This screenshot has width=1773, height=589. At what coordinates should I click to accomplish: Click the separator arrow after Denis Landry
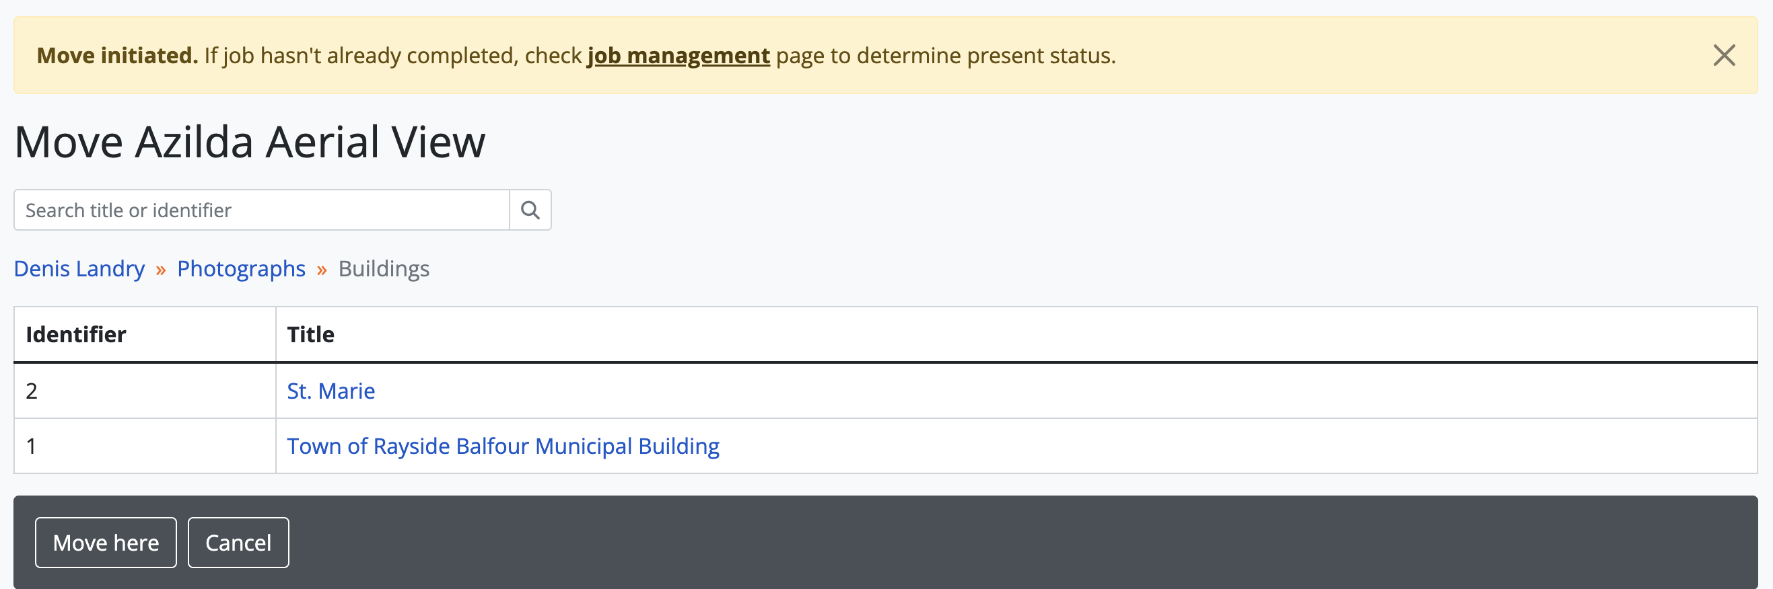pos(160,270)
